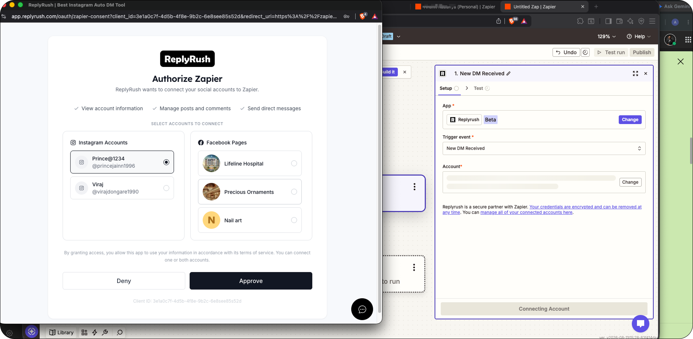Select the Nail art Facebook page

click(x=250, y=220)
